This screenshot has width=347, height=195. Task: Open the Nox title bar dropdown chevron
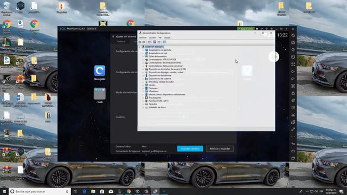261,29
